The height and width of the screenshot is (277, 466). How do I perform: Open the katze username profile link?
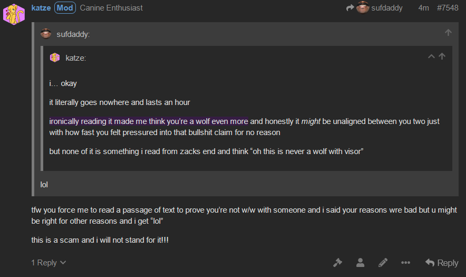(41, 8)
